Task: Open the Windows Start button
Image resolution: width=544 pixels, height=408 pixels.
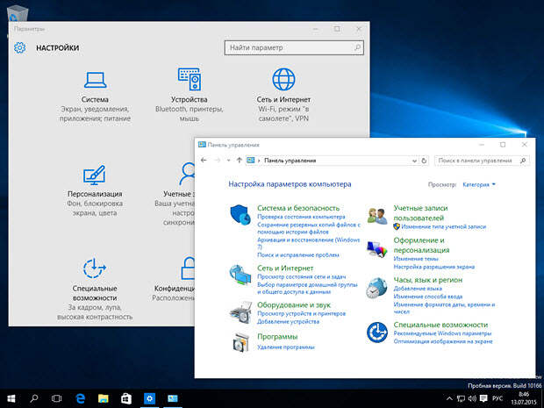Action: 11,398
